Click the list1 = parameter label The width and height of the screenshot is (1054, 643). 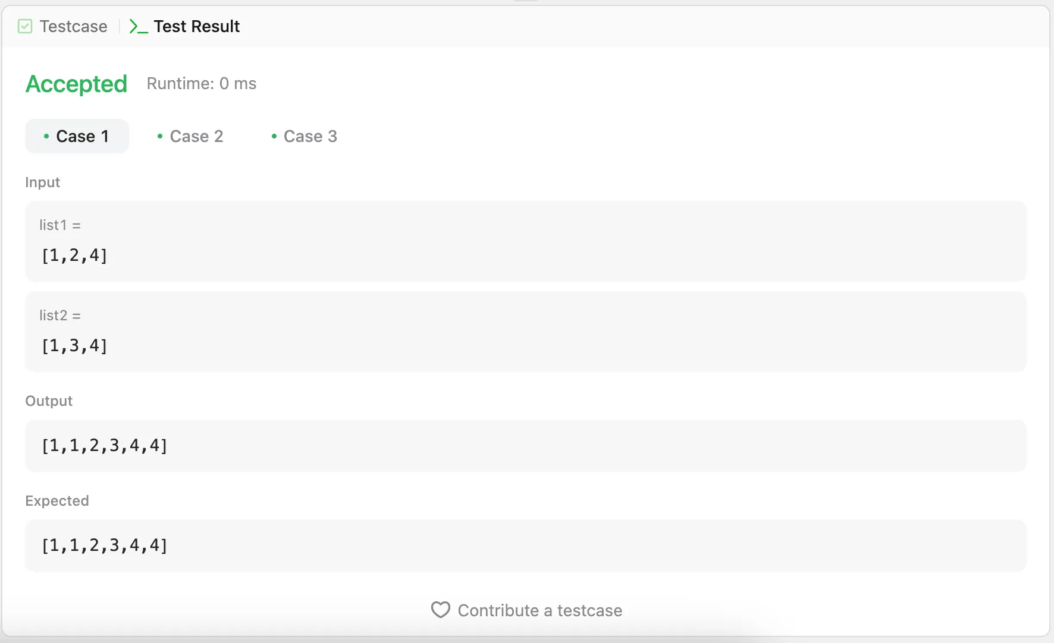coord(60,225)
